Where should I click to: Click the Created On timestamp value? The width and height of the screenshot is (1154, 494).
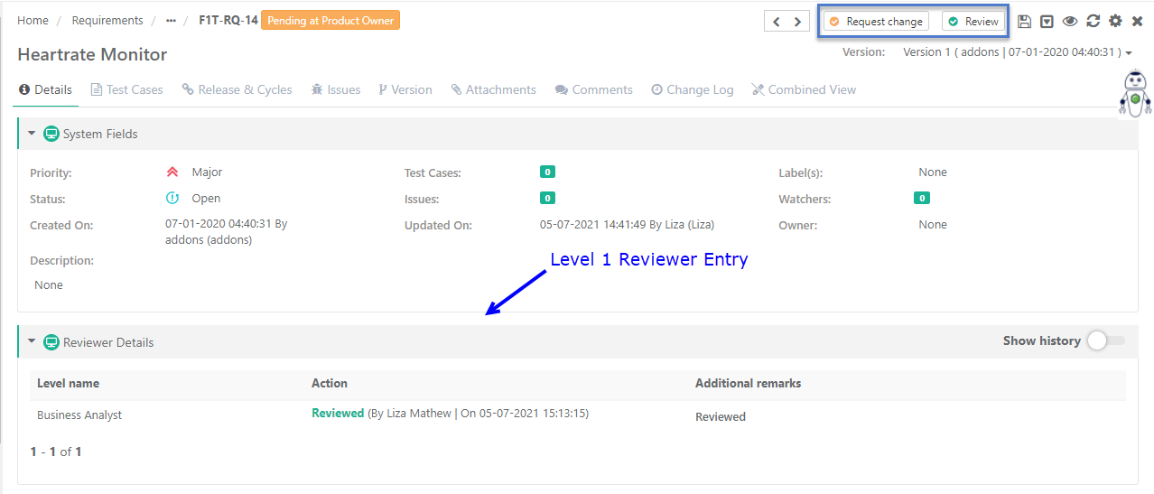click(227, 231)
